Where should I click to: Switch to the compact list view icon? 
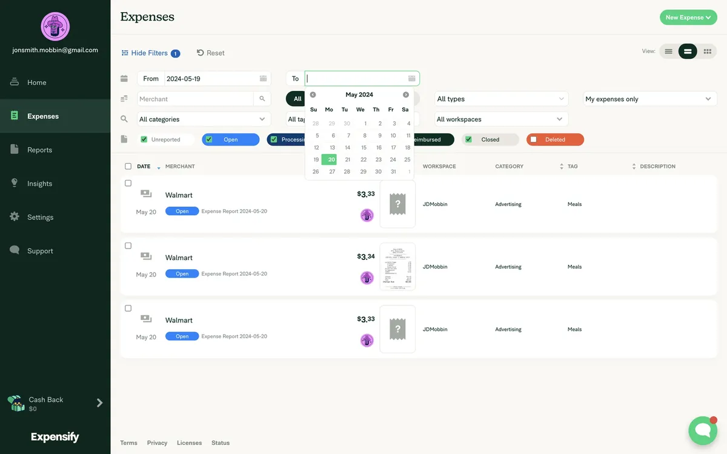pos(669,52)
